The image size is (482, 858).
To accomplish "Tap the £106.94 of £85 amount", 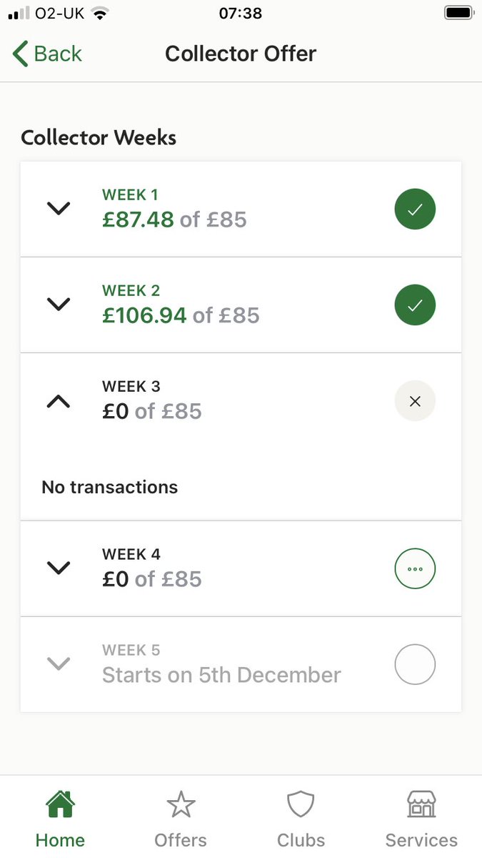I will [x=181, y=315].
